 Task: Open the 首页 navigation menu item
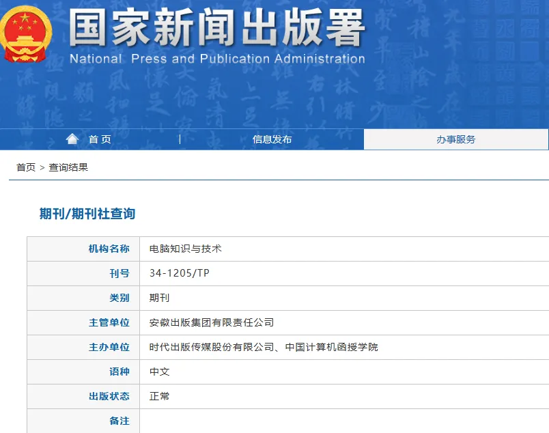(x=100, y=139)
